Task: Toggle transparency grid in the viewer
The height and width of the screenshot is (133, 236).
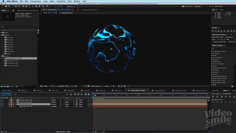Action: [x=88, y=86]
